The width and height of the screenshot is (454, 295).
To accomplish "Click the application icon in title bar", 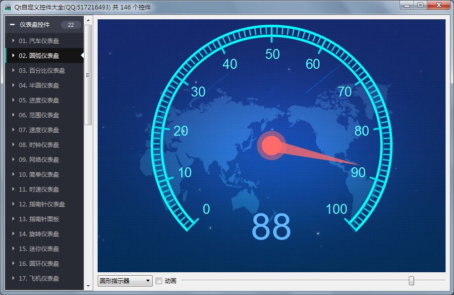I will click(x=8, y=7).
